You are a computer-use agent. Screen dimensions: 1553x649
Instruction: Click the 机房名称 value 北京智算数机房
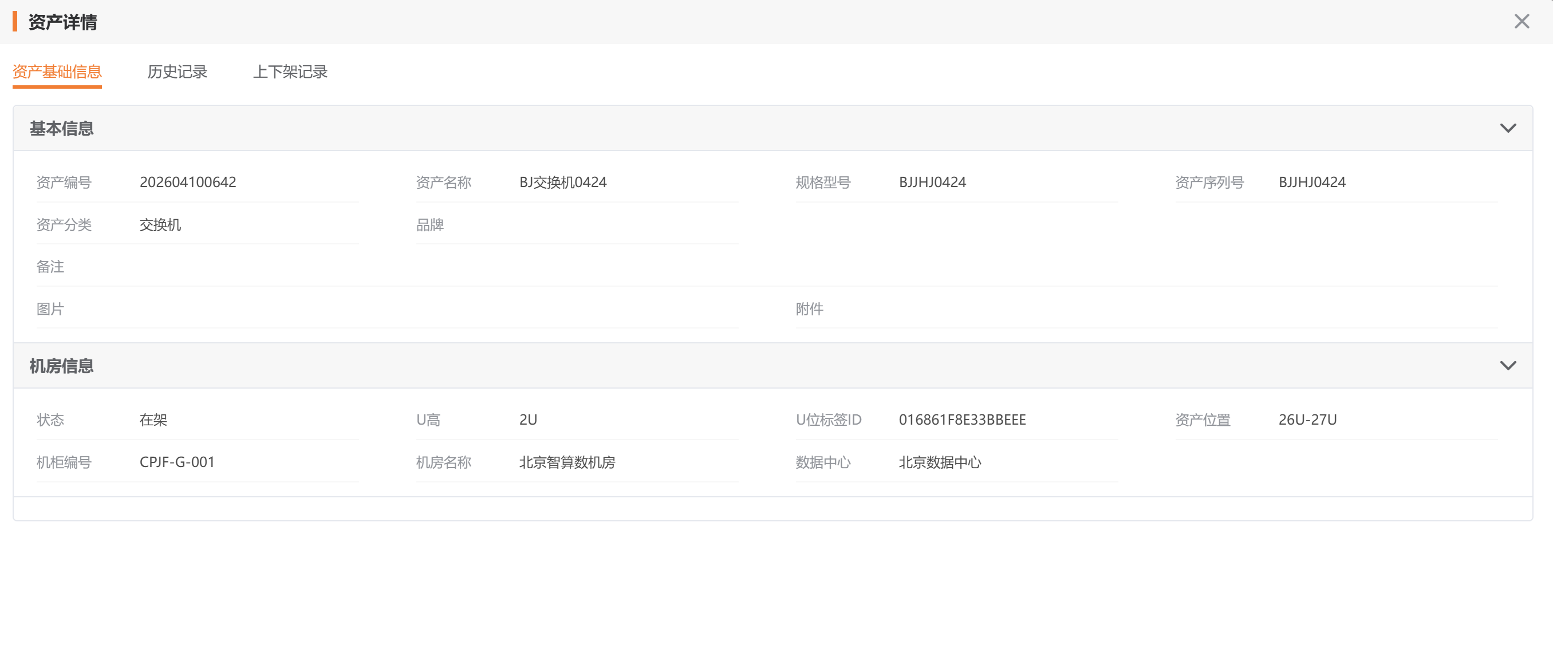click(567, 462)
